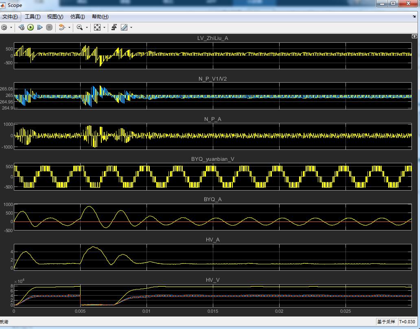Viewport: 420px width, 329px height.
Task: Click the 就绪 ready status text
Action: tap(4, 322)
